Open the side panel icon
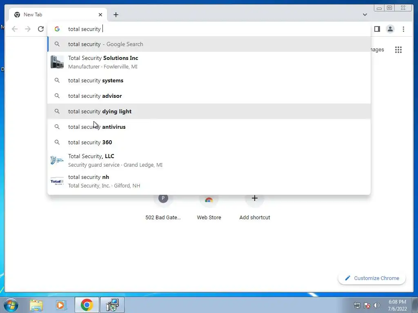This screenshot has width=418, height=313. (377, 29)
